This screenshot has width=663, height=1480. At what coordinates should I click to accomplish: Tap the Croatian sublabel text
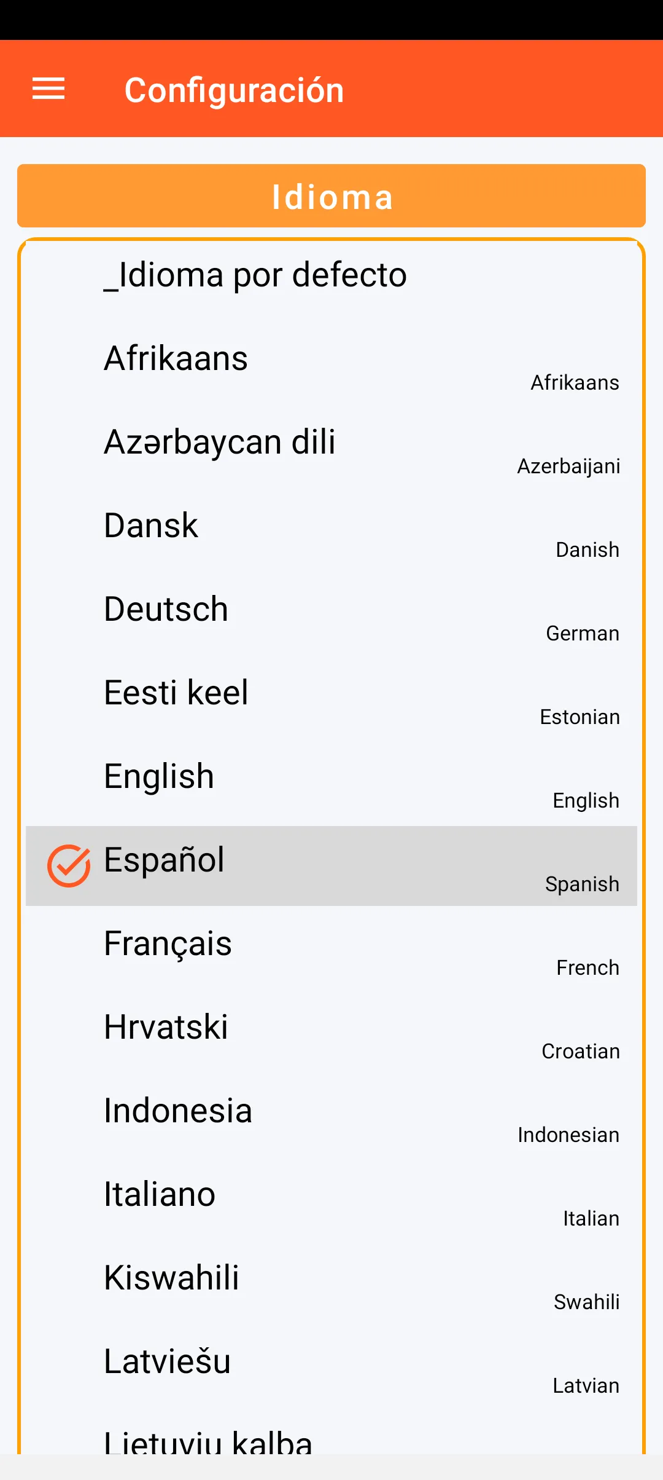click(x=580, y=1052)
